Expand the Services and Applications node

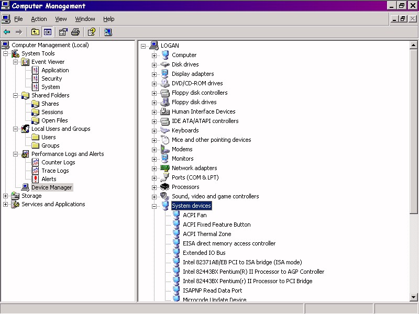pos(5,204)
